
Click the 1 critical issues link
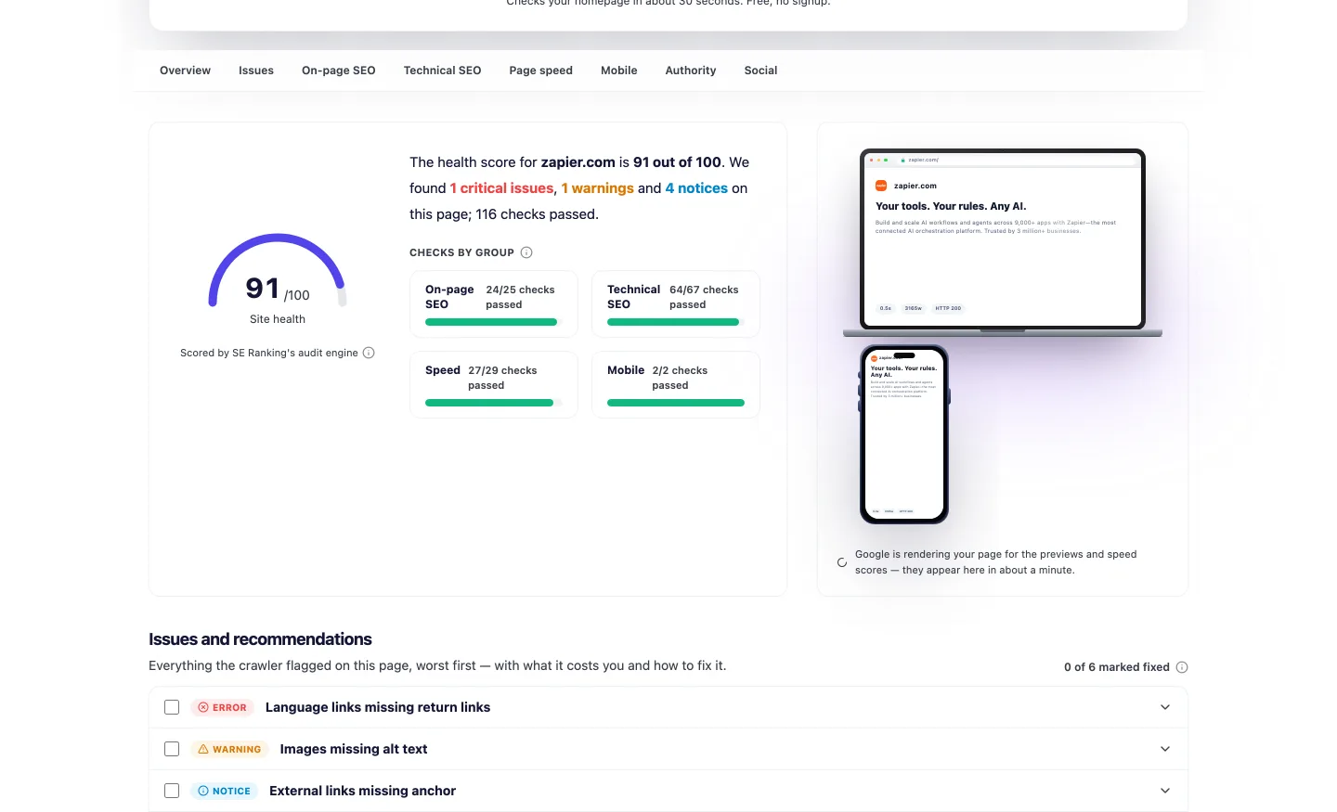[x=501, y=188]
